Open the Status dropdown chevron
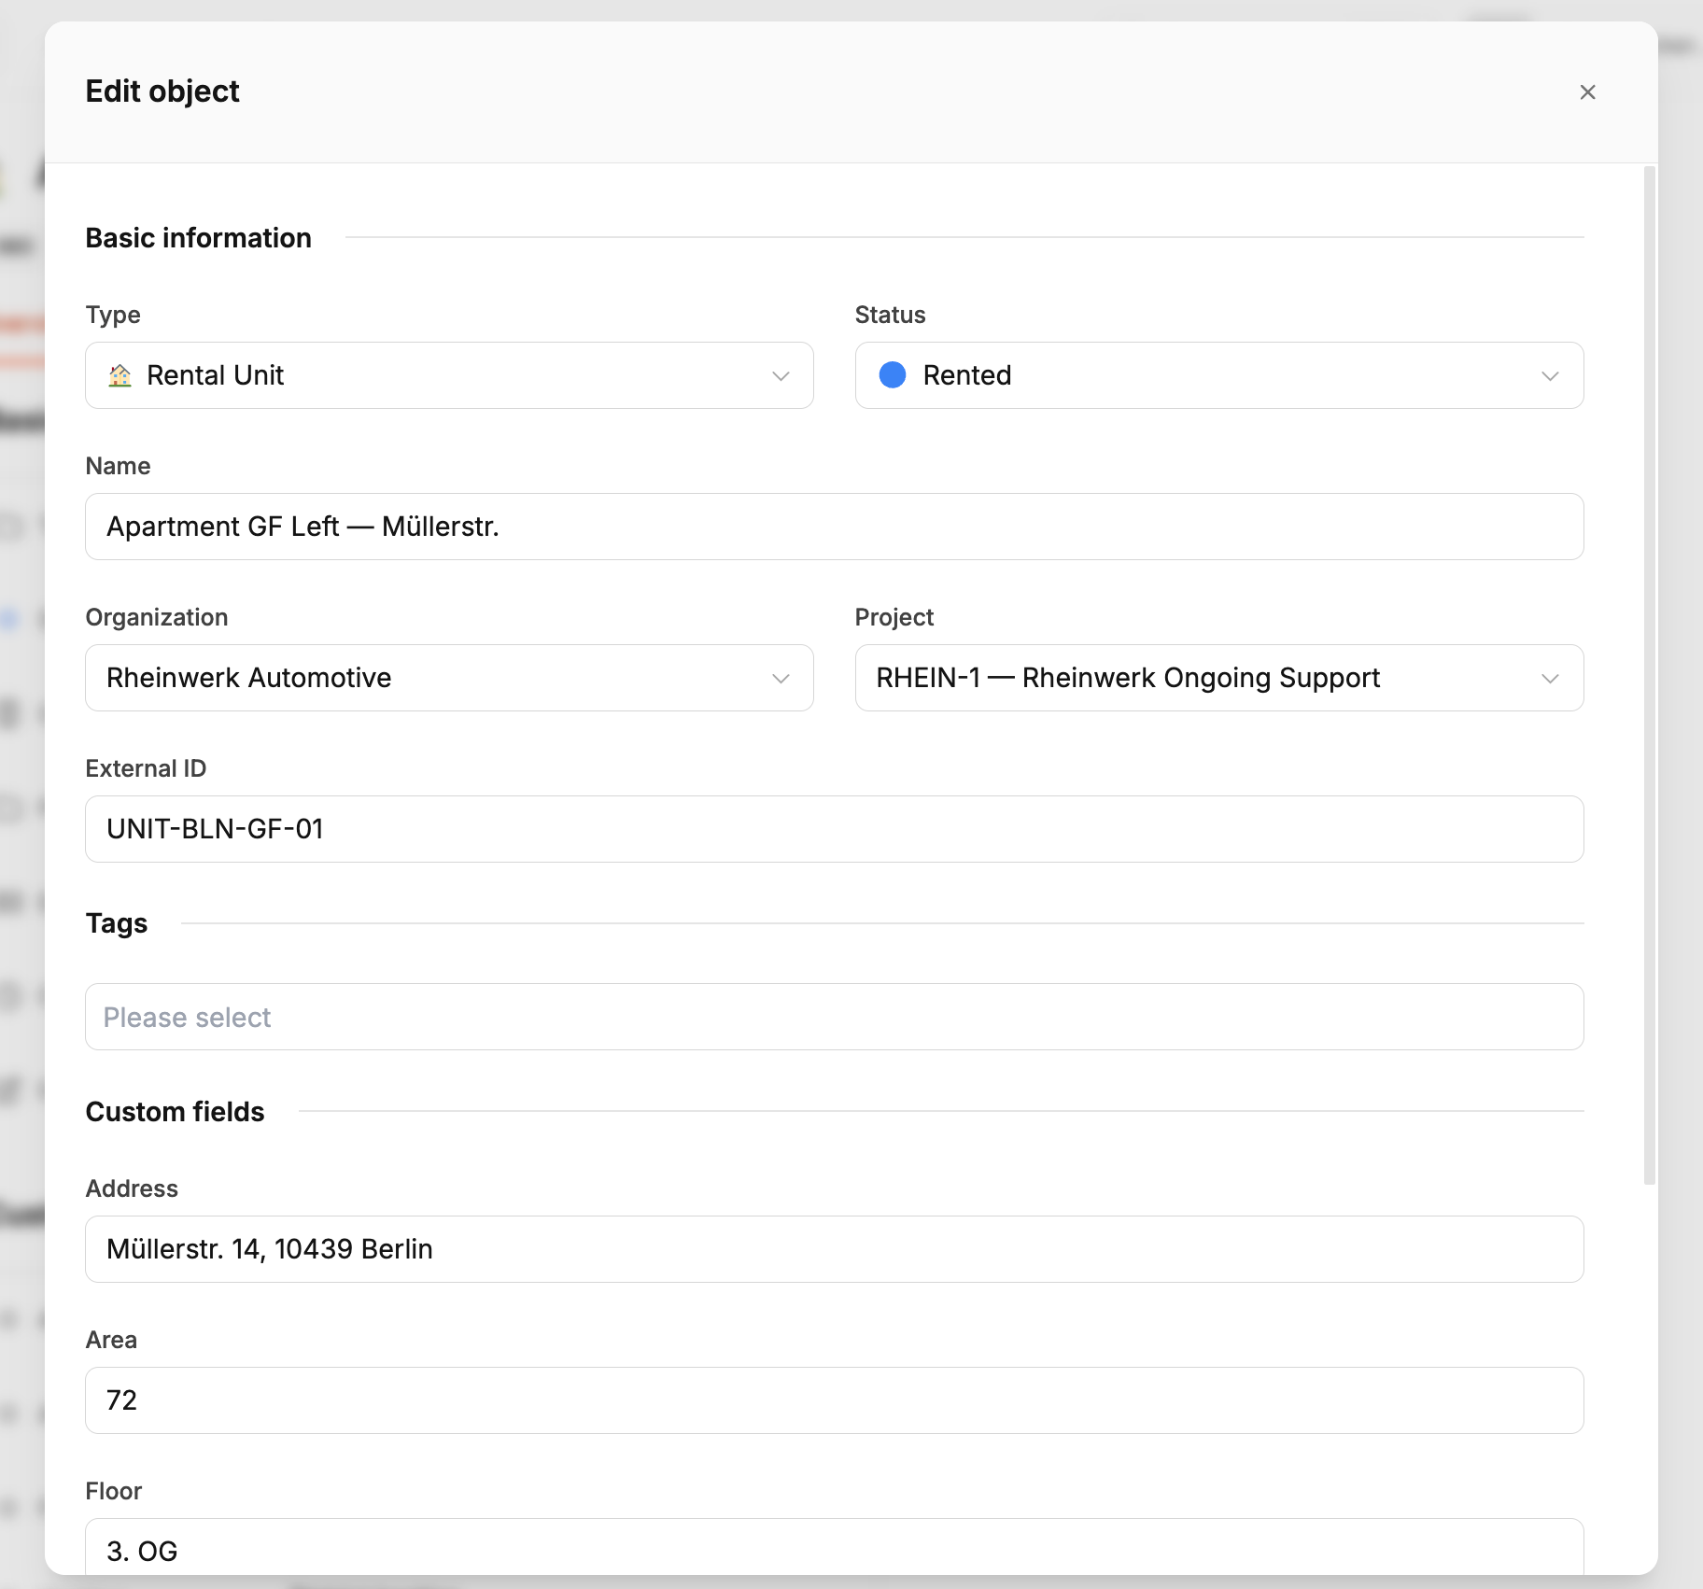Viewport: 1703px width, 1589px height. [x=1550, y=376]
